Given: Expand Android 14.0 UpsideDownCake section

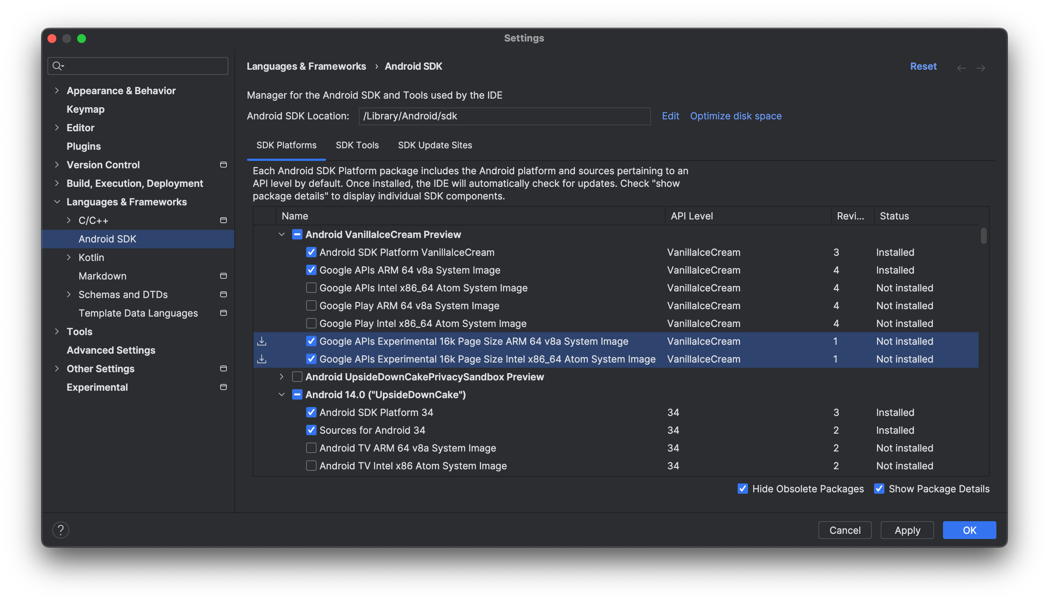Looking at the screenshot, I should (x=282, y=394).
